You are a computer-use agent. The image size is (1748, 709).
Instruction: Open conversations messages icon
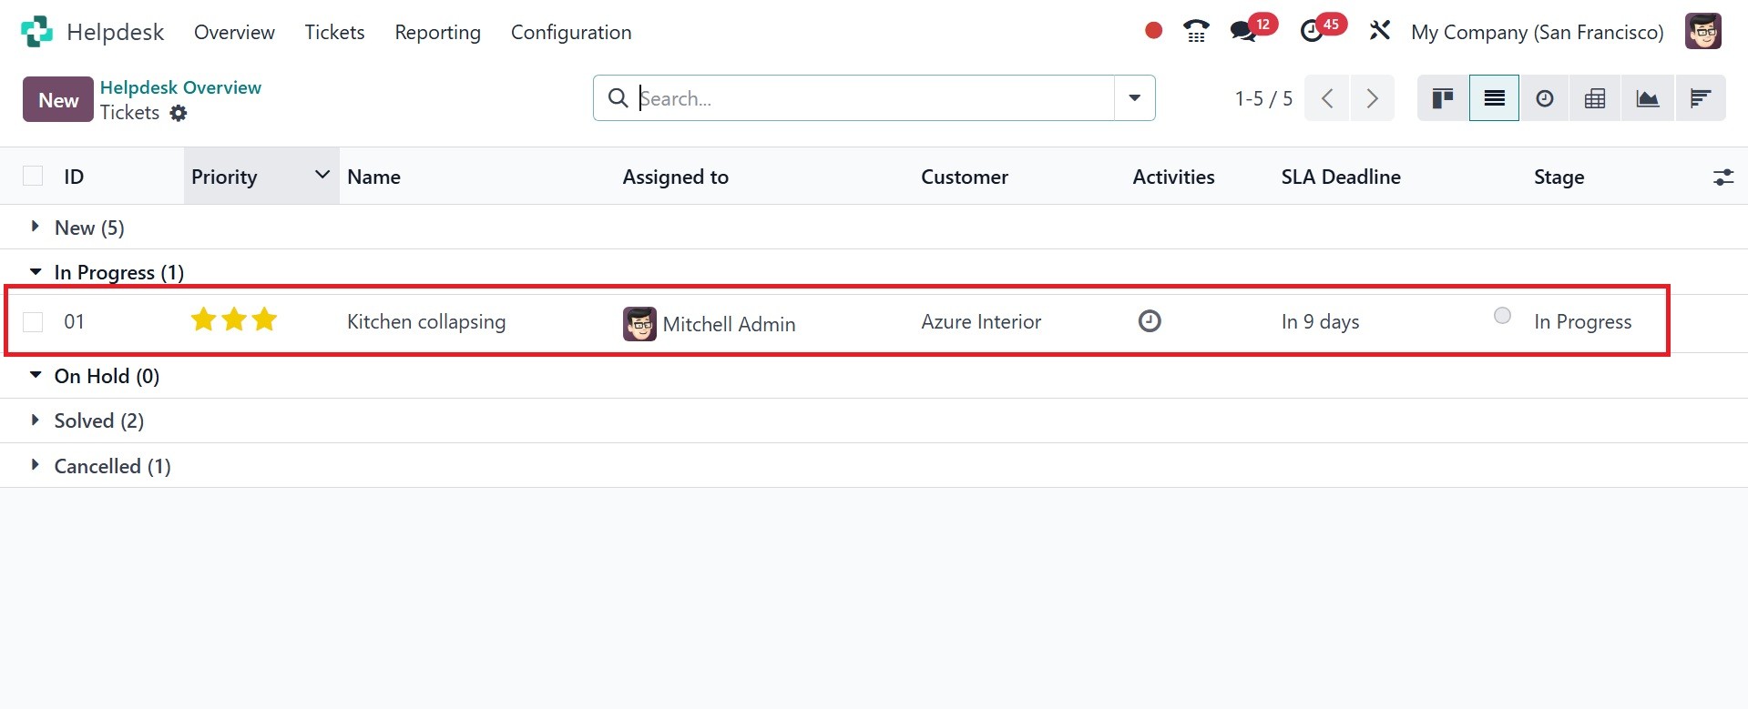click(x=1242, y=32)
